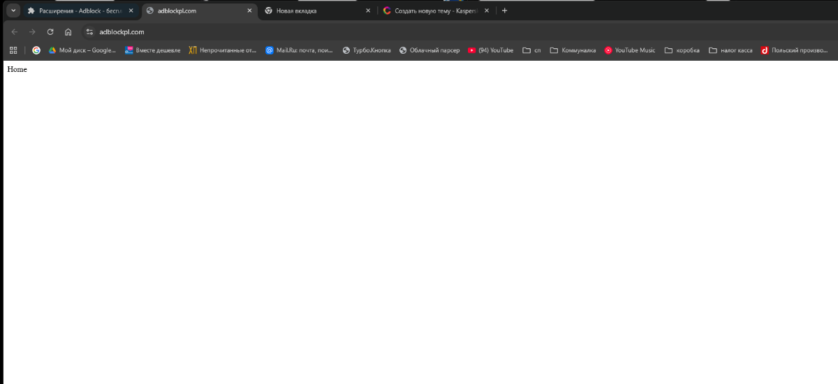Open the Польский произво... bookmark
Screen dimensions: 838x384
(795, 50)
